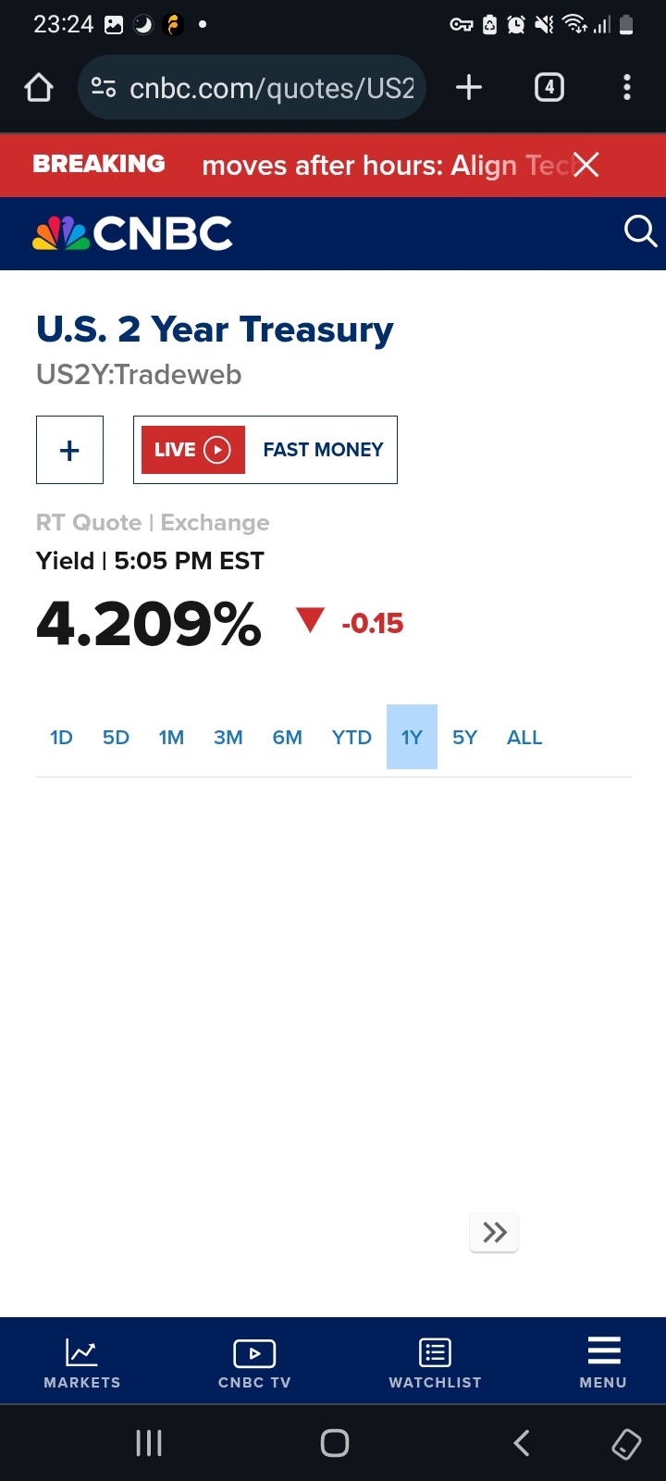This screenshot has height=1481, width=666.
Task: Expand the double-chevron arrow button
Action: [x=494, y=1232]
